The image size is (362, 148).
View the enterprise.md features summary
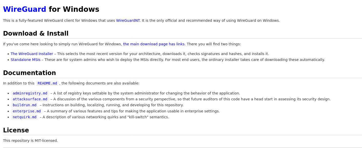pyautogui.click(x=27, y=111)
